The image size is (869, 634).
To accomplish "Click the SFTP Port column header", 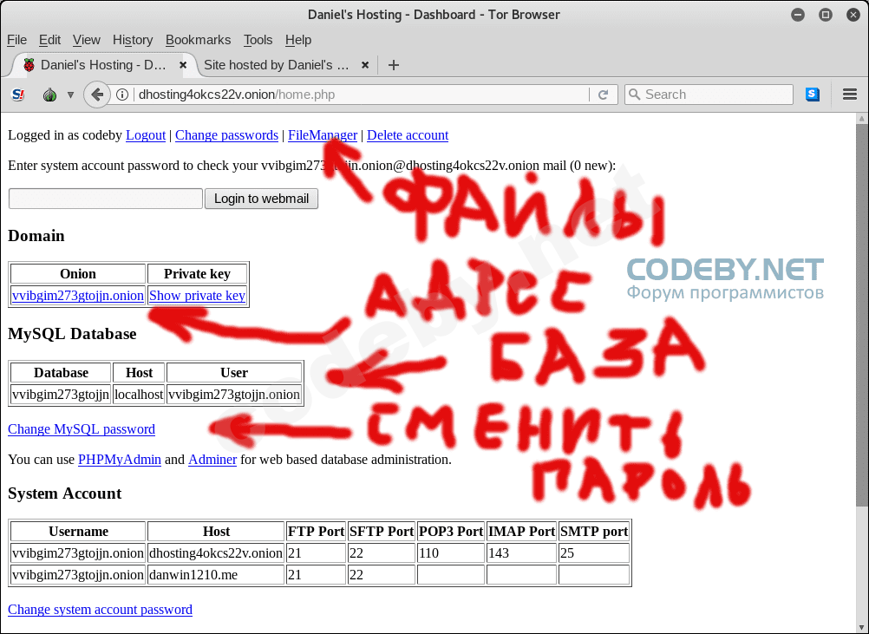I will click(382, 532).
